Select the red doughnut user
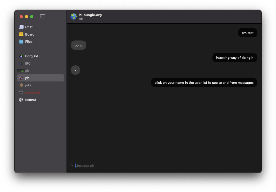276x192 pixels. 41,92
